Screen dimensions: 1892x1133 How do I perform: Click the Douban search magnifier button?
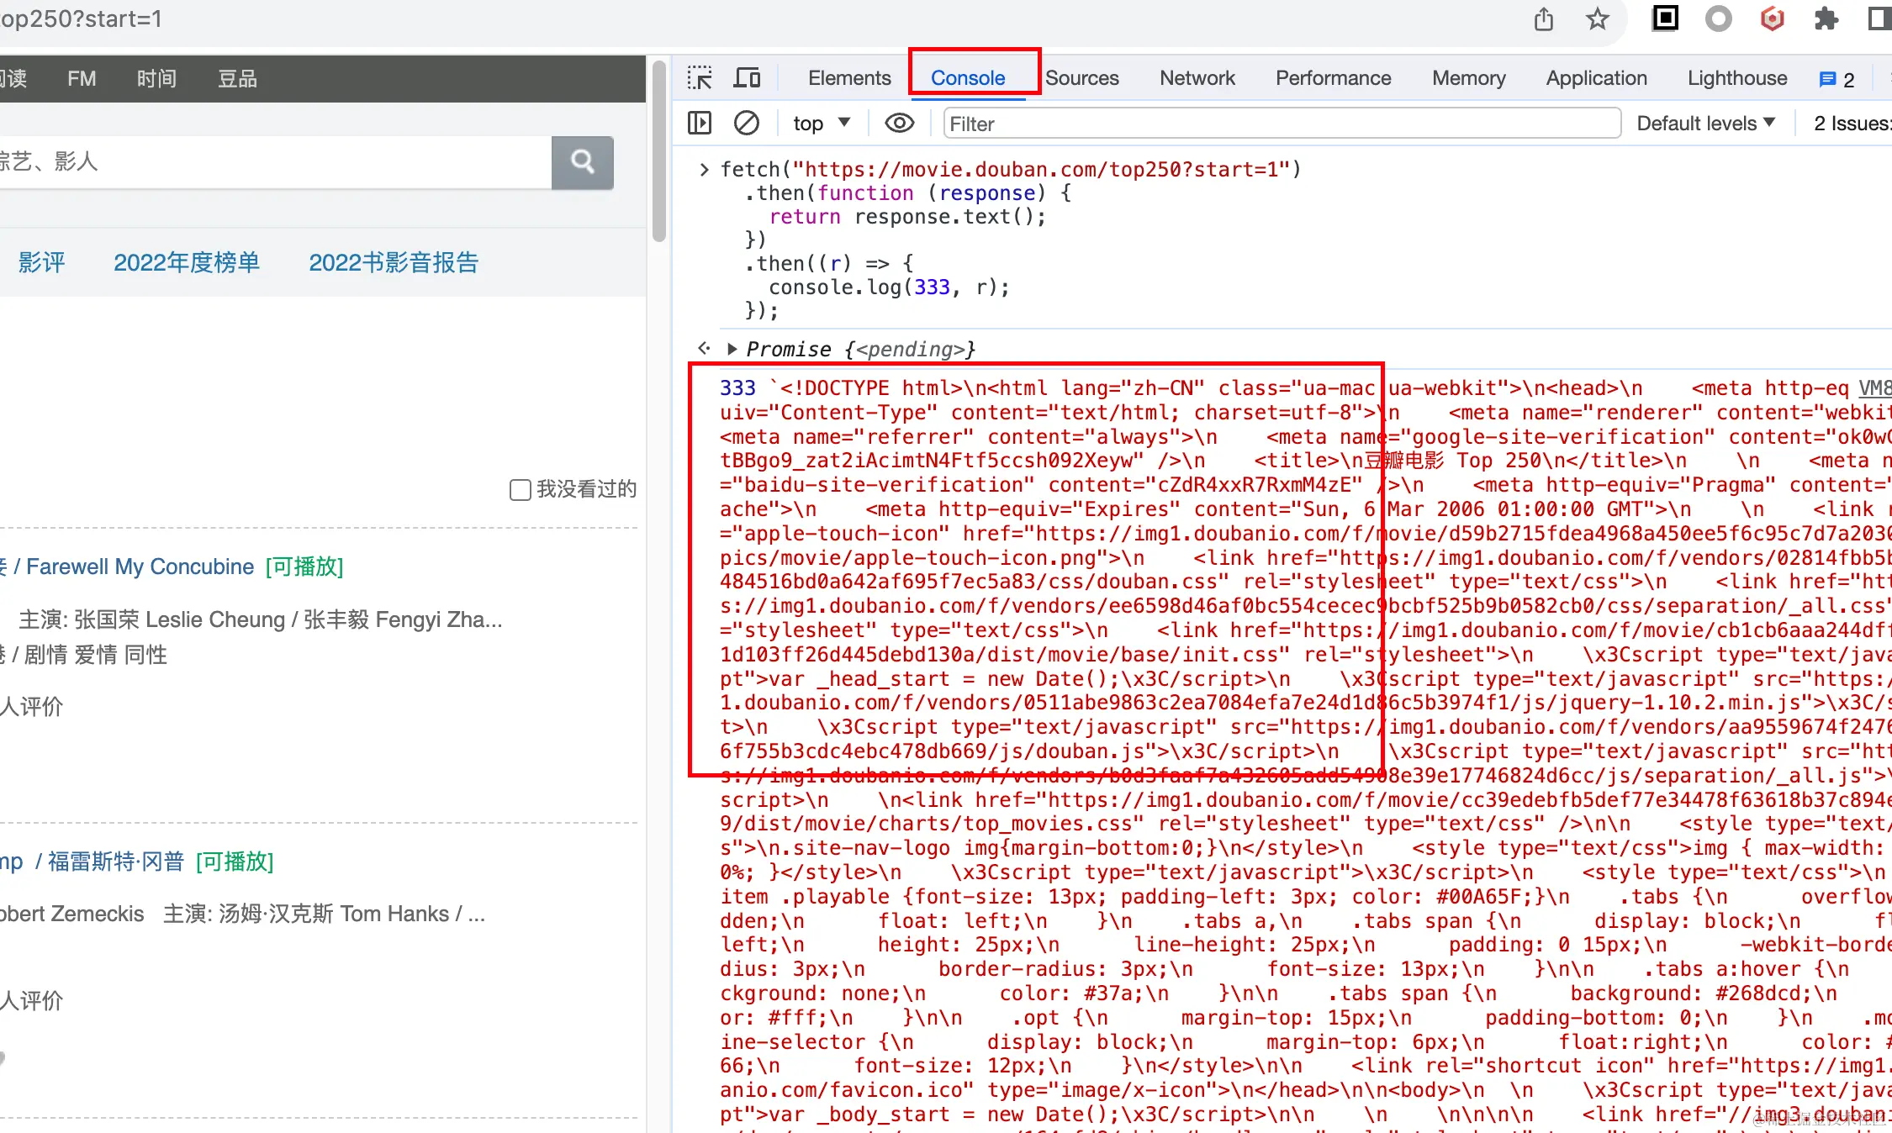click(583, 162)
